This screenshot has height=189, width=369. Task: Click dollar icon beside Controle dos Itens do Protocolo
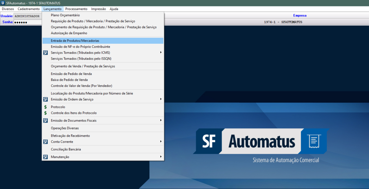(45, 113)
